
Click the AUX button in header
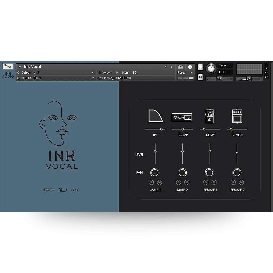[x=266, y=73]
